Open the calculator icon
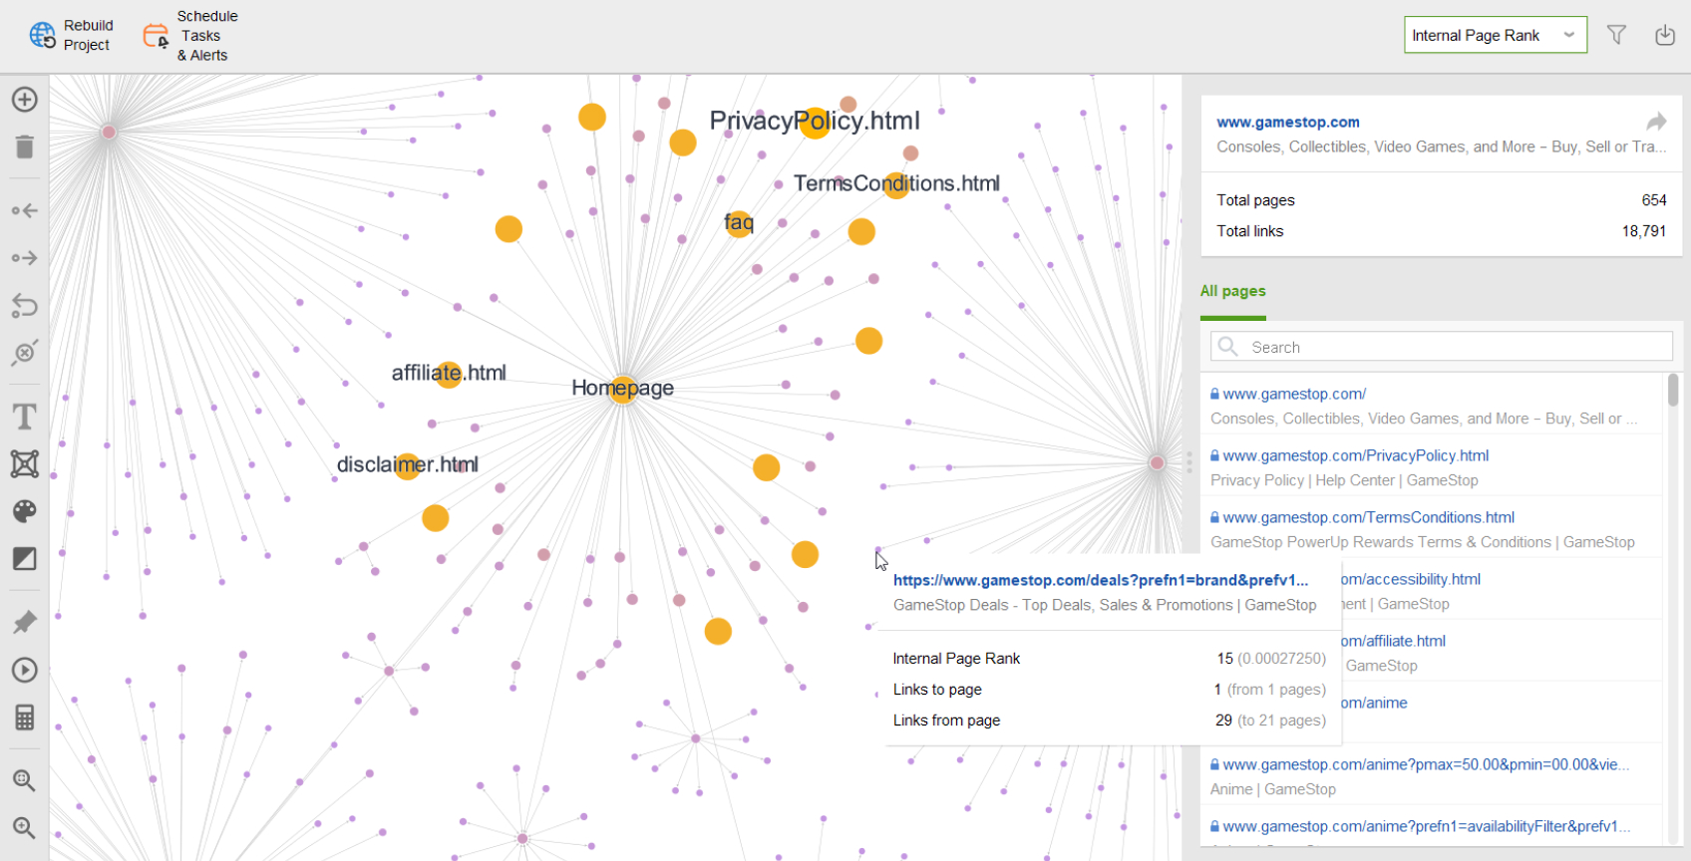This screenshot has height=861, width=1691. coord(25,717)
